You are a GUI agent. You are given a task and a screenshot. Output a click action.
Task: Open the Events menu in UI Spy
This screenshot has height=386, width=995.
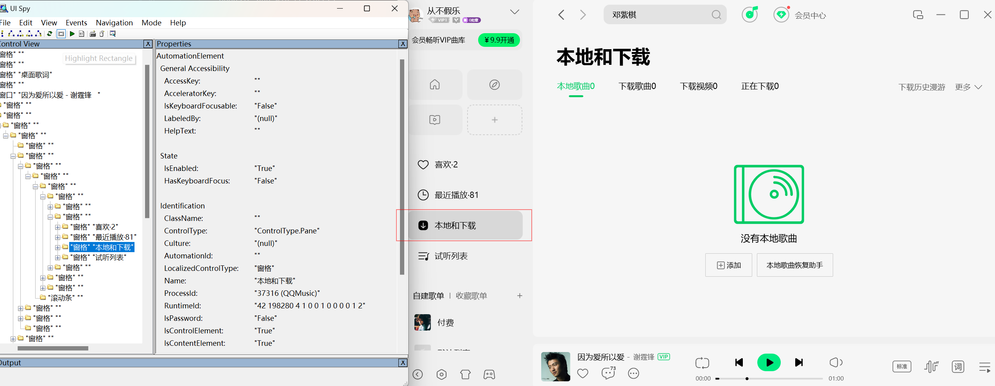[x=76, y=23]
